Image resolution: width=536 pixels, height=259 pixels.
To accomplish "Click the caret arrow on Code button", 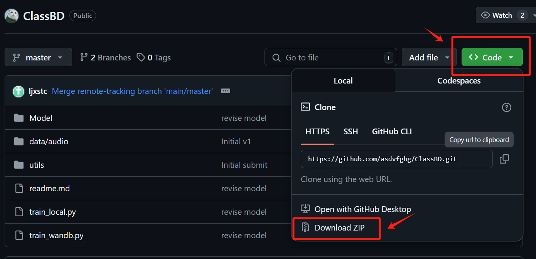I will 511,58.
